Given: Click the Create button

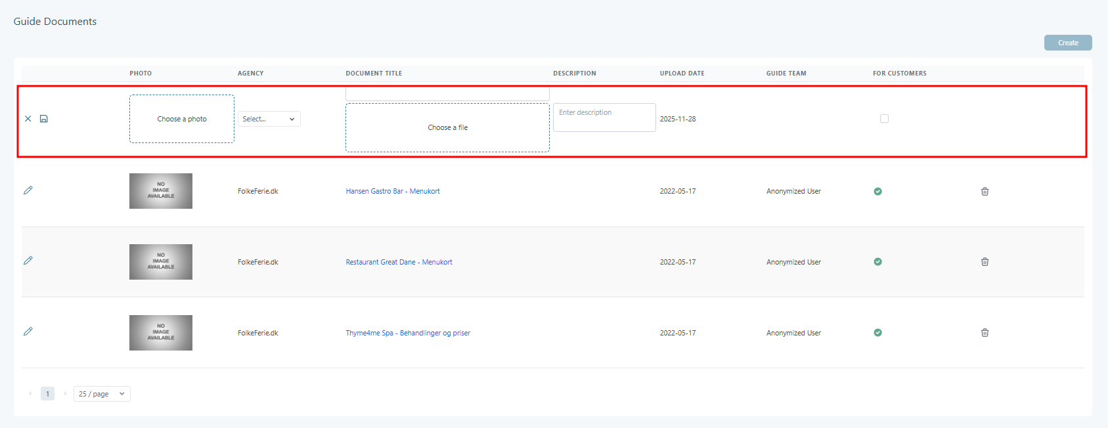Looking at the screenshot, I should pos(1067,43).
